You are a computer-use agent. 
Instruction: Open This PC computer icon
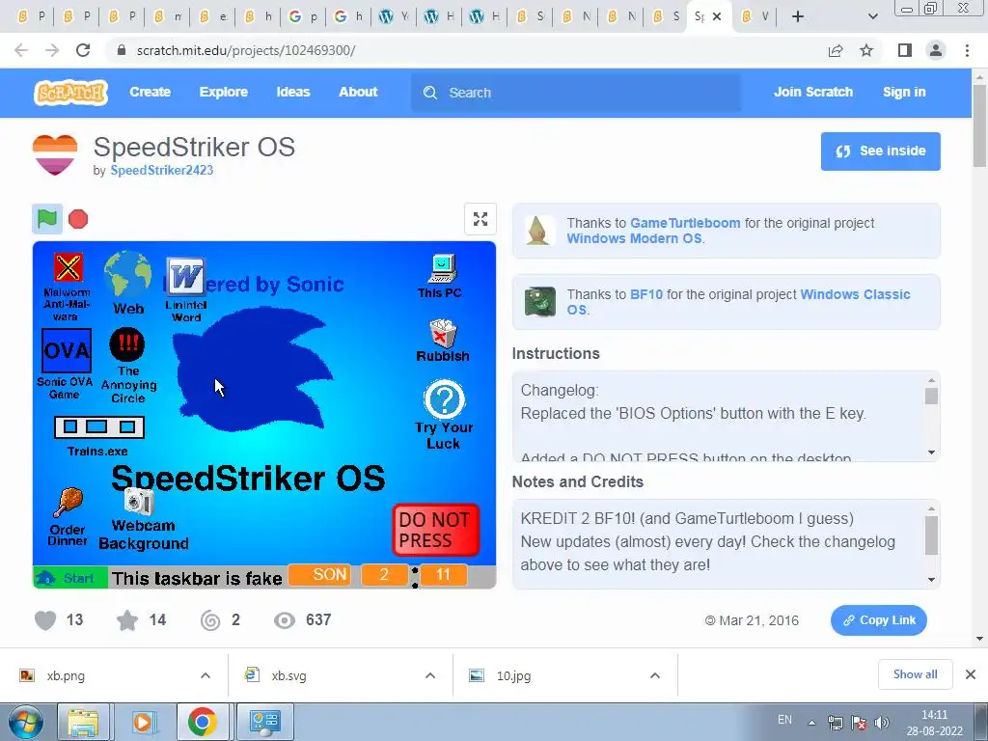pyautogui.click(x=440, y=277)
